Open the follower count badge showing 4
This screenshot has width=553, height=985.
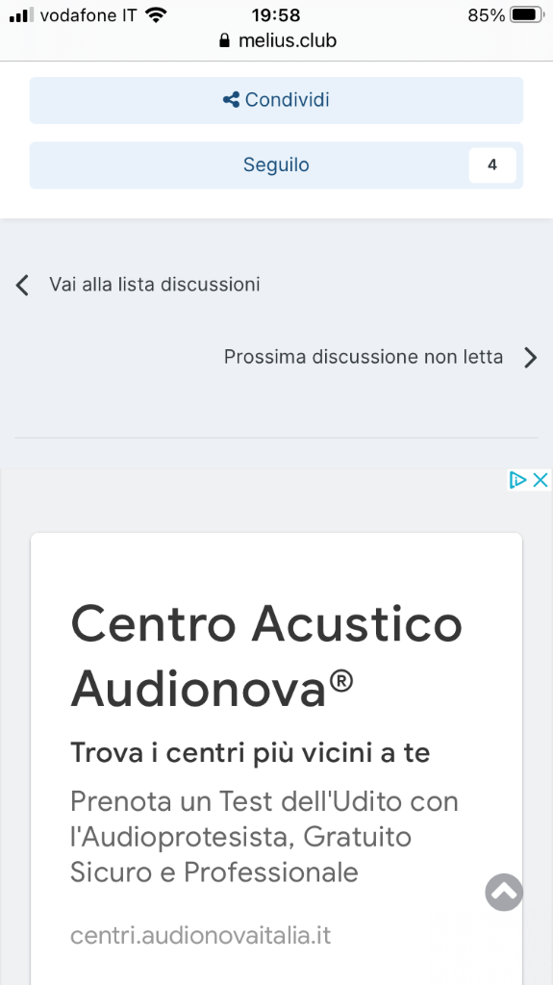[492, 165]
